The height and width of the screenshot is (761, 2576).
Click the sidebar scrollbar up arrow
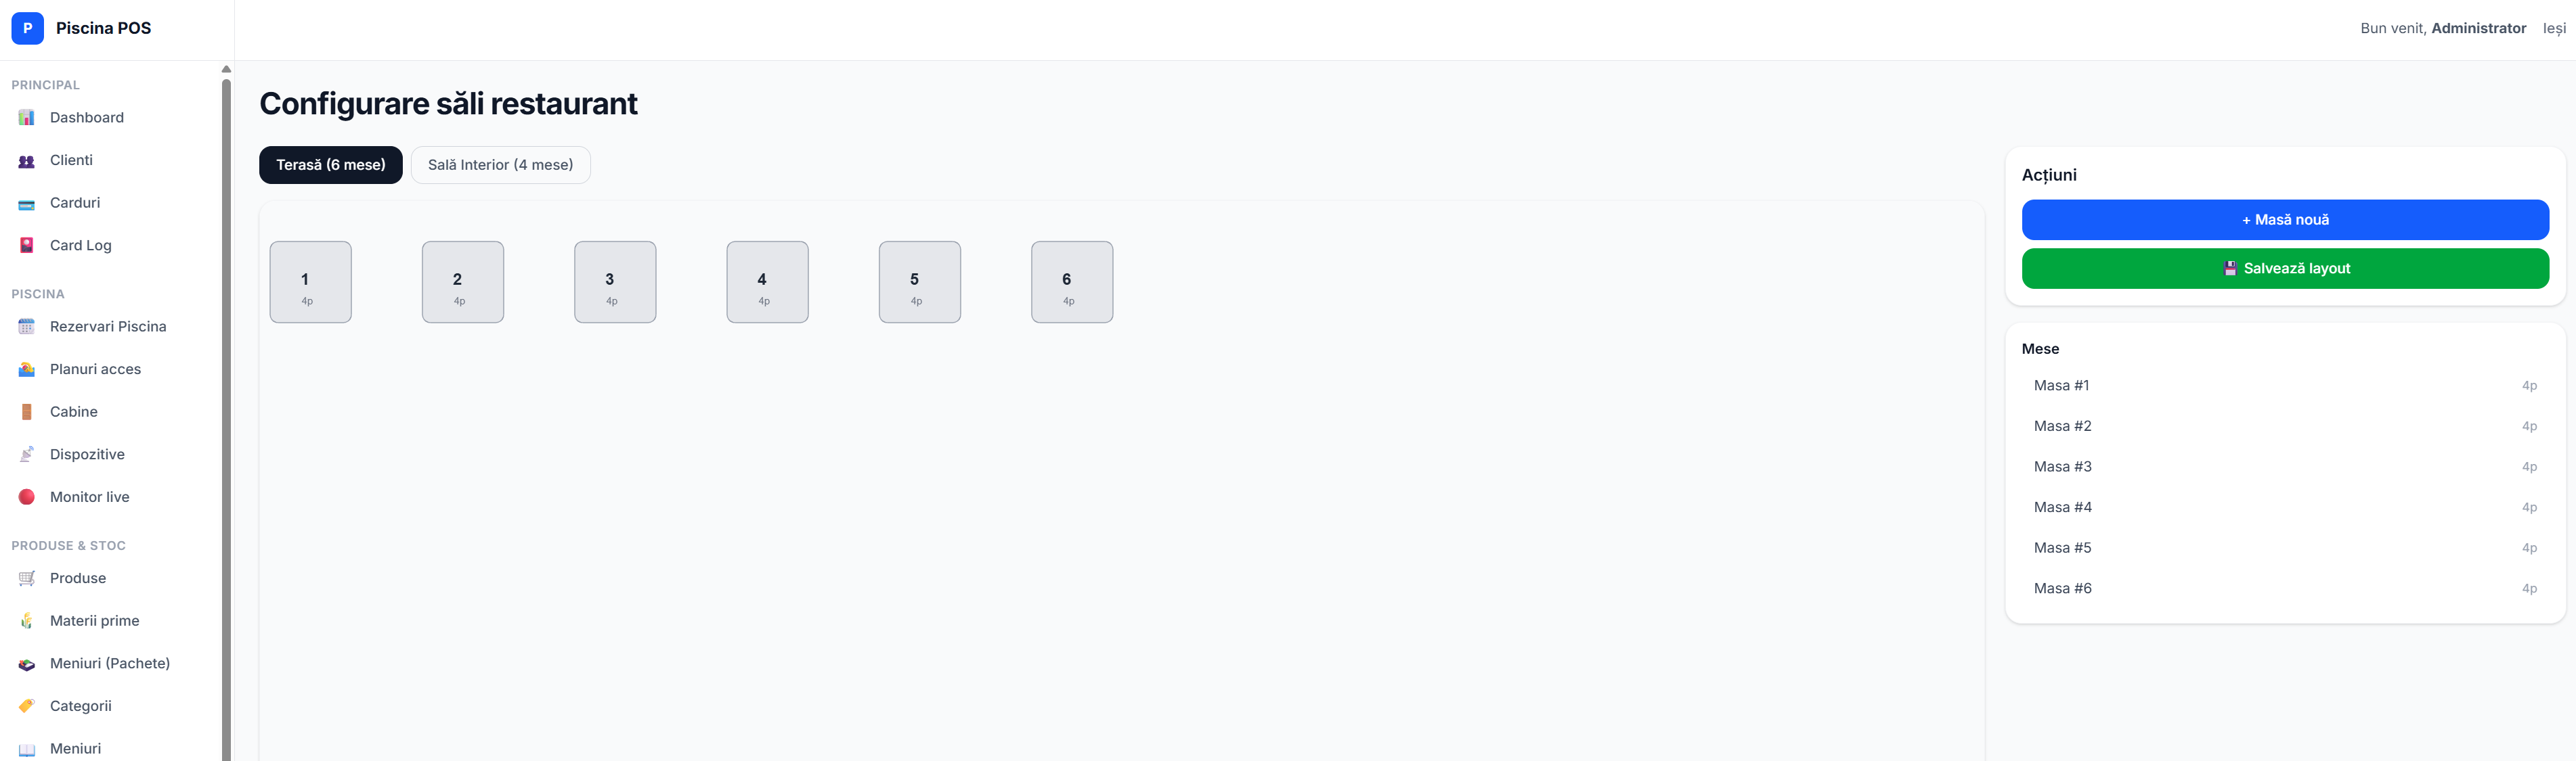coord(226,69)
